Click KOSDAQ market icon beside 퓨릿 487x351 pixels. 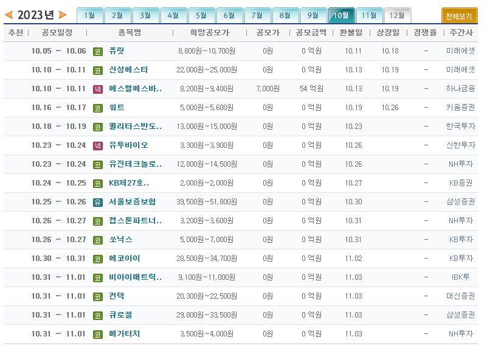[98, 52]
